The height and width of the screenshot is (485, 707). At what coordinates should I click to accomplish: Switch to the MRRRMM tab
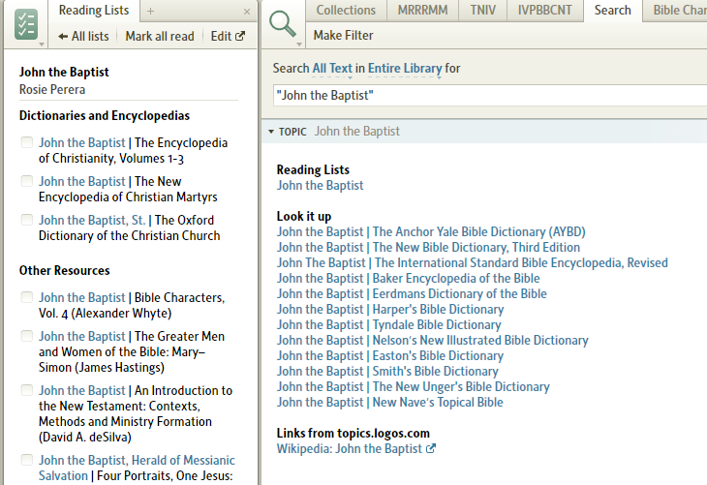422,10
